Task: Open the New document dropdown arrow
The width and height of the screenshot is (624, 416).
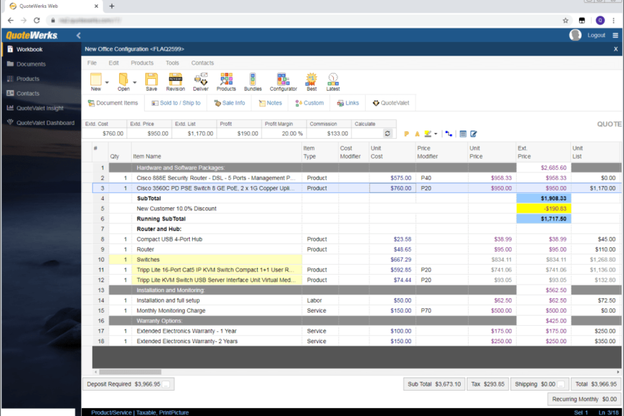Action: (x=107, y=82)
